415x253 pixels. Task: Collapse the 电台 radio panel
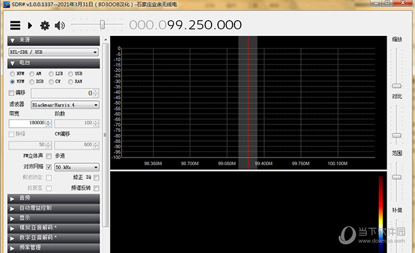(54, 64)
